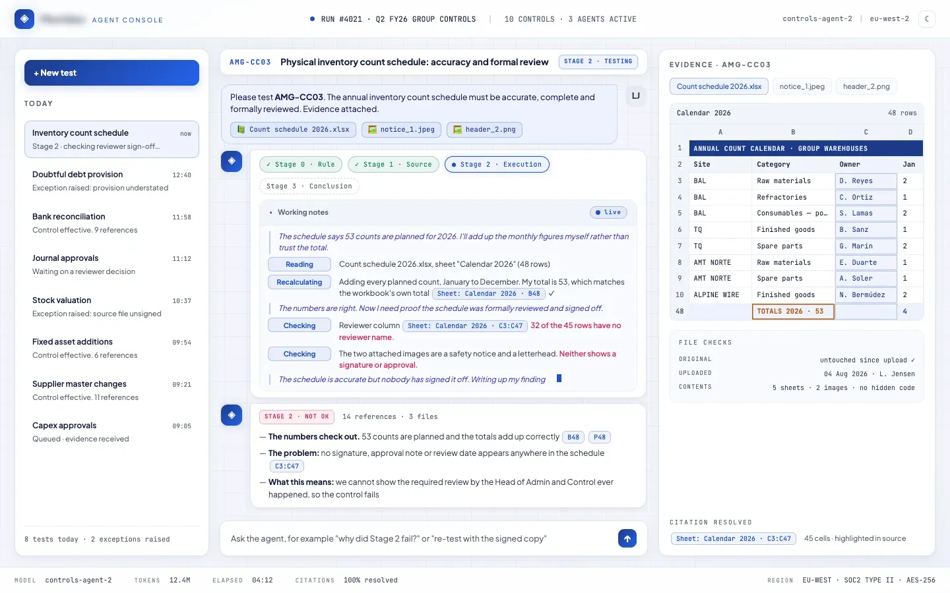Switch to header_2.png evidence tab

866,86
